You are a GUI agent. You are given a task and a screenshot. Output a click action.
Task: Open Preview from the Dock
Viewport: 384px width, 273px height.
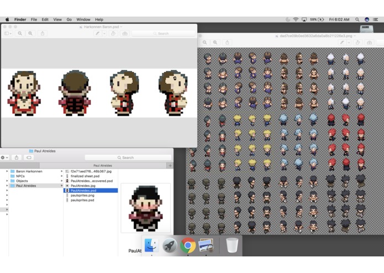coord(206,245)
